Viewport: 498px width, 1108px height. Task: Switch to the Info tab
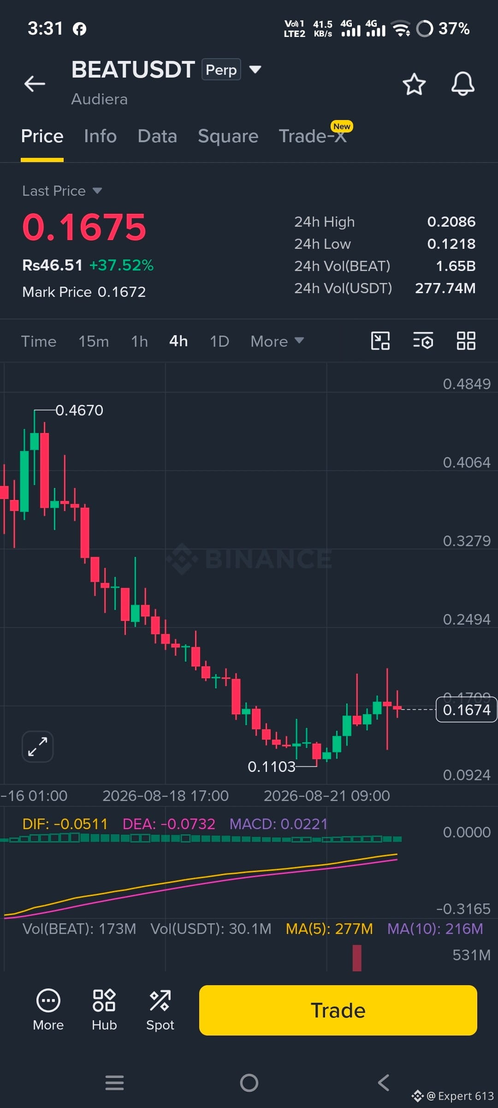point(100,137)
